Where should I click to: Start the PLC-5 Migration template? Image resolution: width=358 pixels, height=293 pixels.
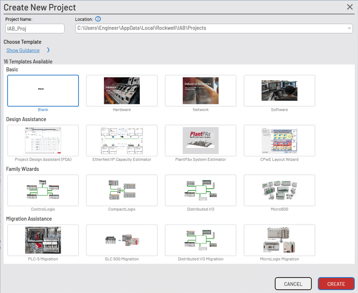(43, 240)
